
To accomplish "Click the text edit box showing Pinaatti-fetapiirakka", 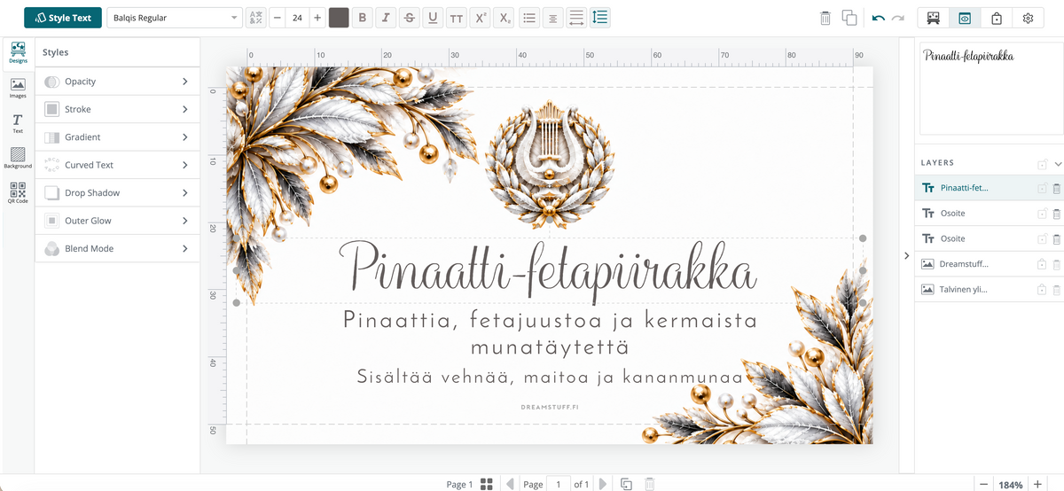I will 990,87.
